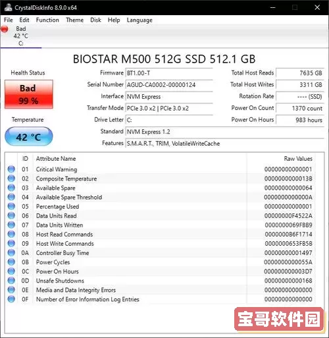Click raw value 000000B6F1714
This screenshot has width=329, height=338.
coord(288,234)
